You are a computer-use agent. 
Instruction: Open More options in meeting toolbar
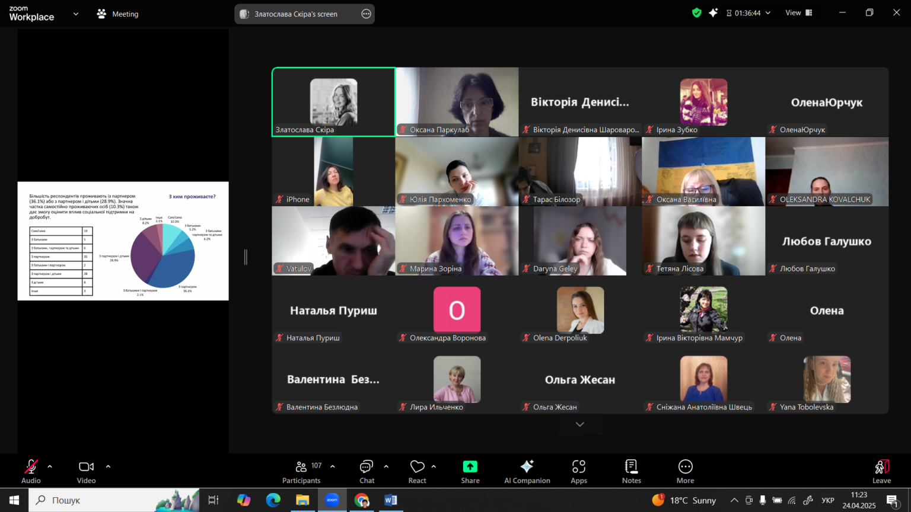tap(685, 472)
